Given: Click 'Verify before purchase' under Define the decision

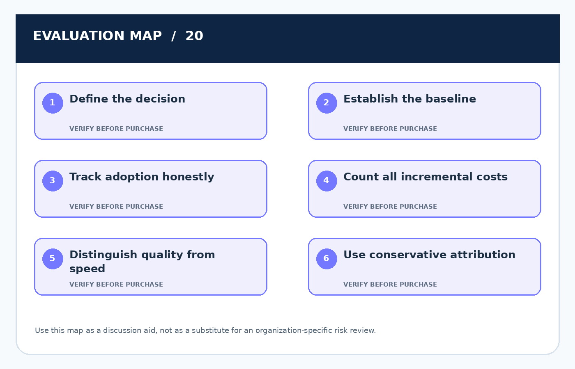Looking at the screenshot, I should [x=116, y=129].
